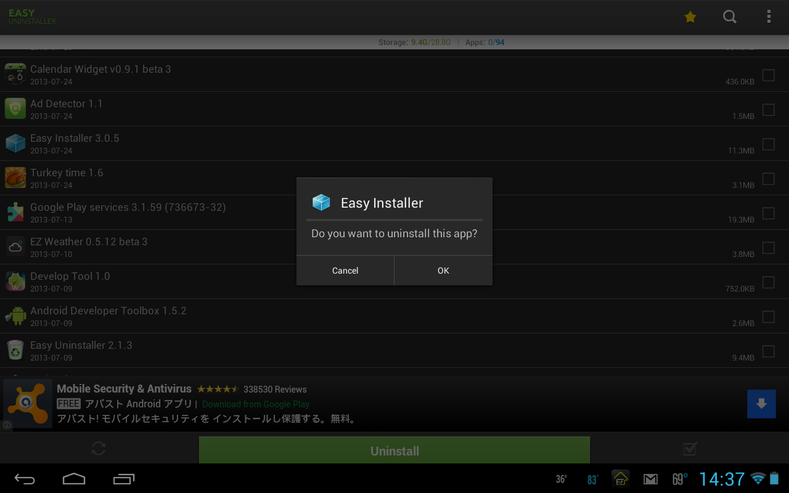The height and width of the screenshot is (493, 789).
Task: Open the search function
Action: [x=730, y=17]
